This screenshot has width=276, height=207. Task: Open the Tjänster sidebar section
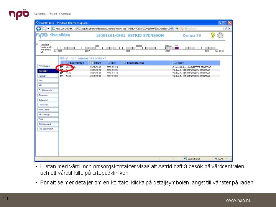[x=48, y=76]
